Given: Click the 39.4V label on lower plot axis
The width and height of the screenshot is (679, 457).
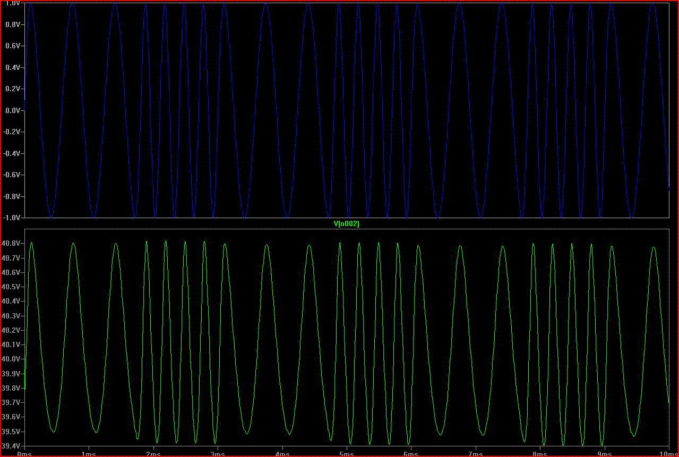Looking at the screenshot, I should pyautogui.click(x=11, y=446).
